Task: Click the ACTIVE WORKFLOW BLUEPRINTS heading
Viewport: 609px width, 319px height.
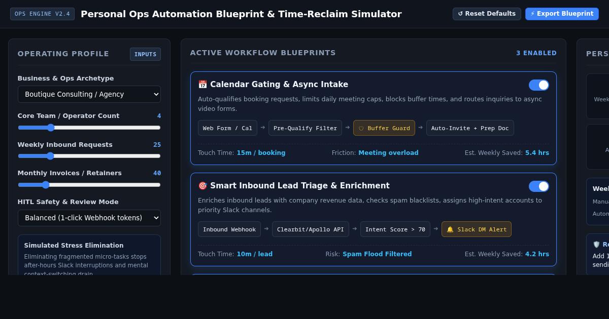Action: click(263, 53)
